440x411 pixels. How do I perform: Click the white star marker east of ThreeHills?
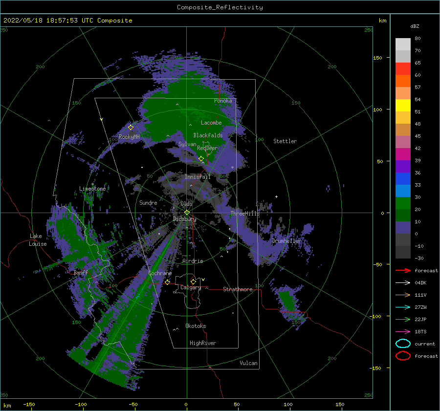(x=276, y=196)
